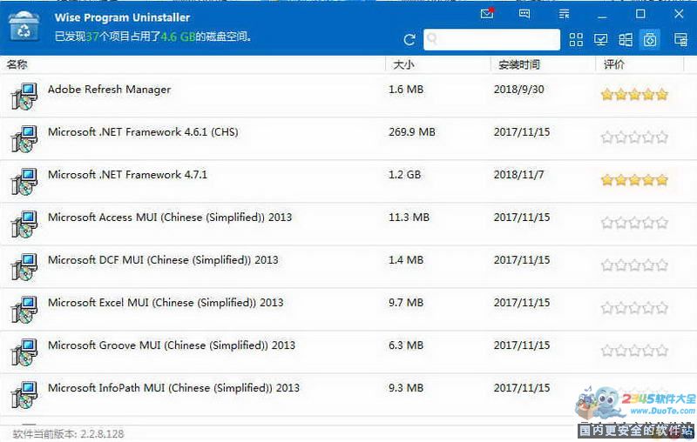Click the 2018/11/7 install date
The width and height of the screenshot is (697, 442).
(x=518, y=174)
